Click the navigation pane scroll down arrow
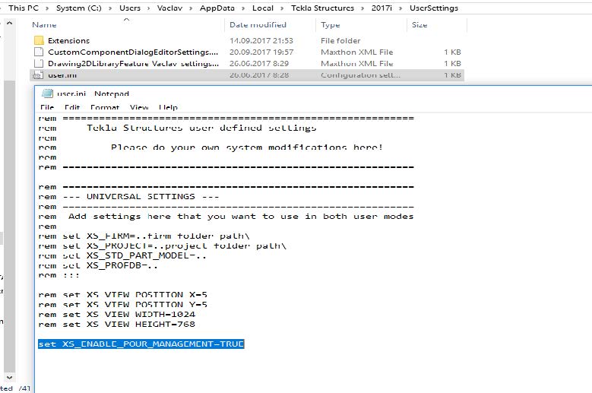 pos(9,377)
